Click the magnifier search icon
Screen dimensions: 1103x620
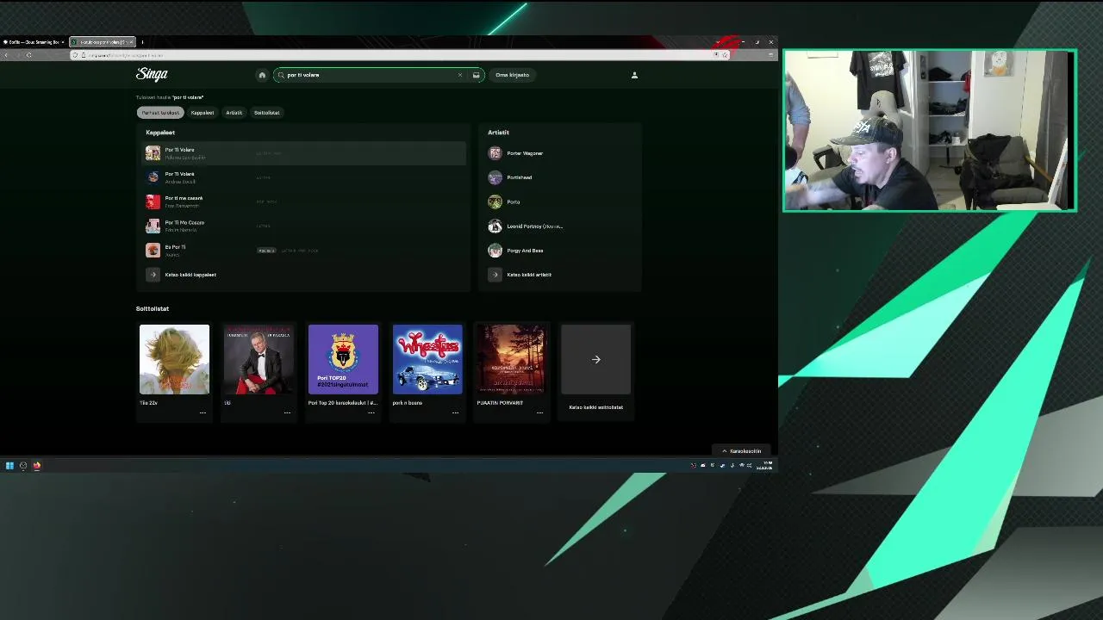click(x=281, y=75)
